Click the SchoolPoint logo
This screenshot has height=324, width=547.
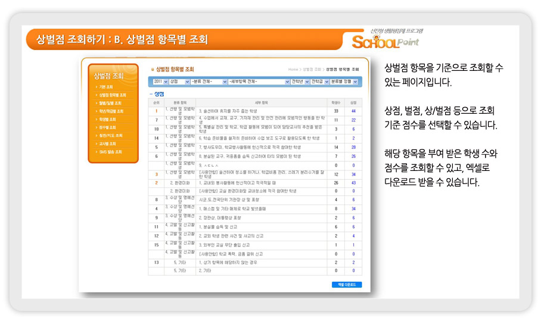tap(385, 41)
